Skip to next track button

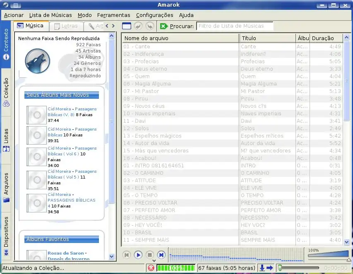(161, 255)
